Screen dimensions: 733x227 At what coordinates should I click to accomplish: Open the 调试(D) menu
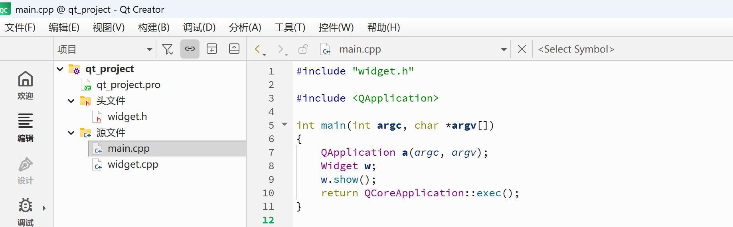click(199, 27)
